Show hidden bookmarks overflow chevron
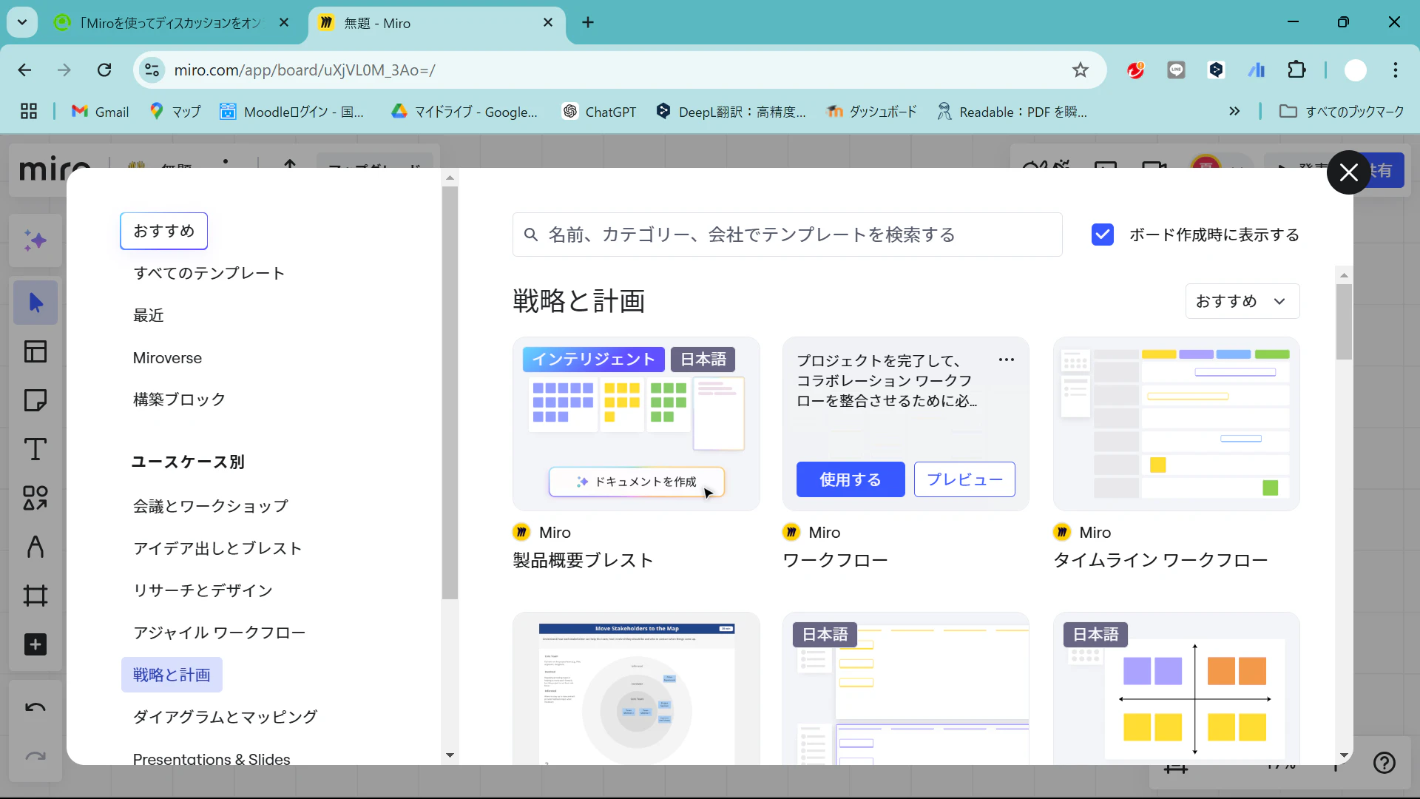Image resolution: width=1420 pixels, height=799 pixels. click(x=1234, y=112)
